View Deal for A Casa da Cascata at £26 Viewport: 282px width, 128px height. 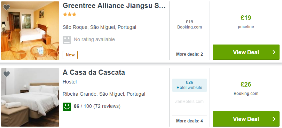246,119
